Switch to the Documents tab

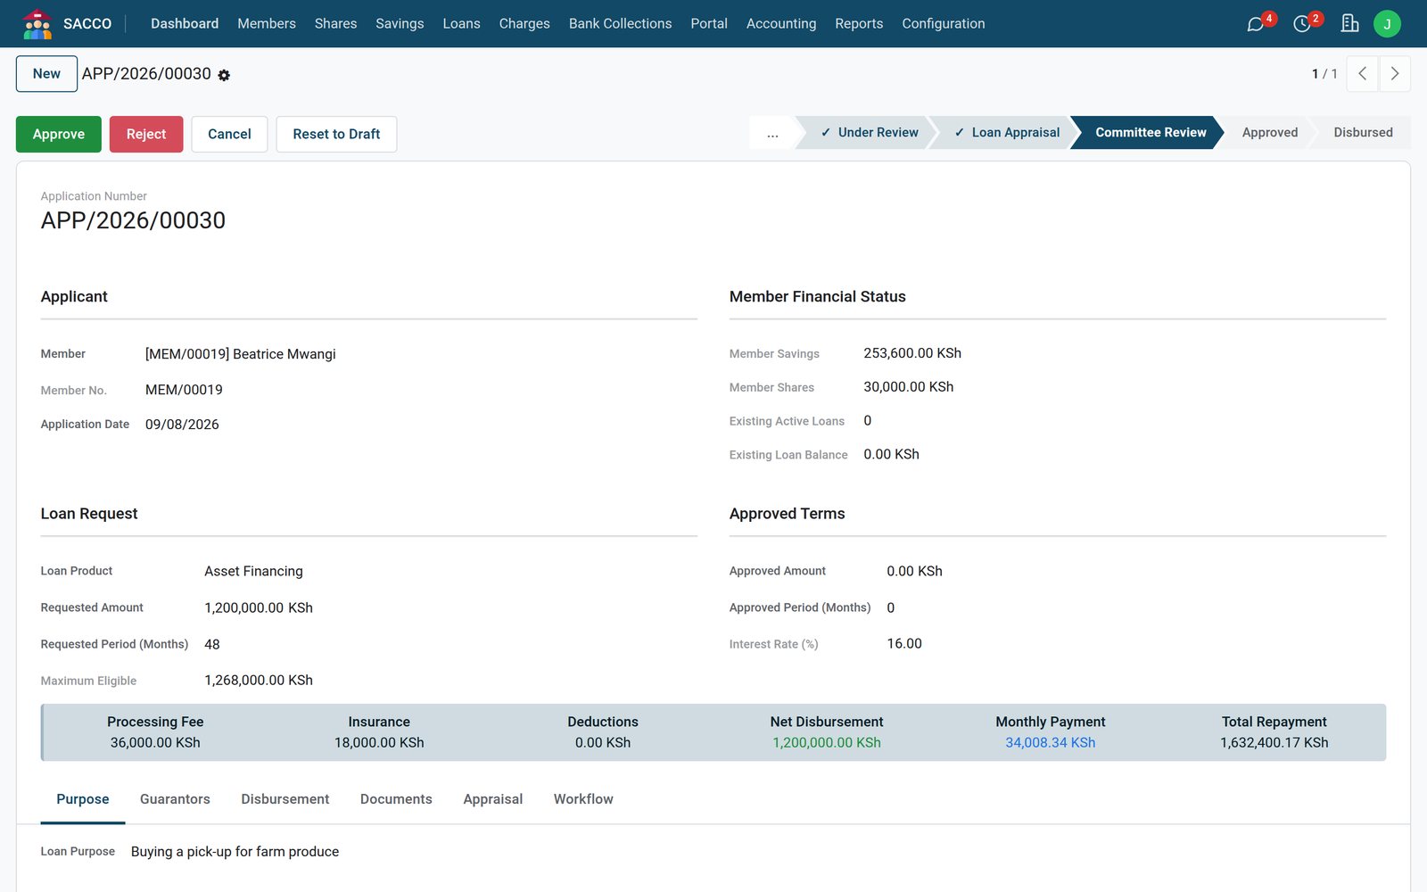[x=396, y=800]
